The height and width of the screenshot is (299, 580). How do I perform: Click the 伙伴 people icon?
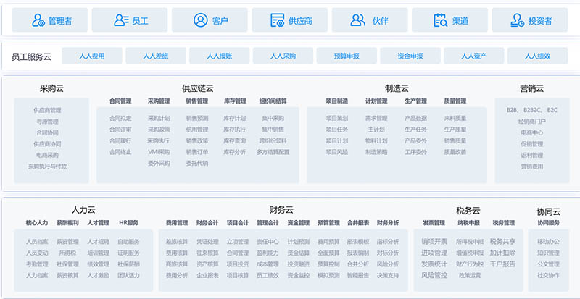358,21
